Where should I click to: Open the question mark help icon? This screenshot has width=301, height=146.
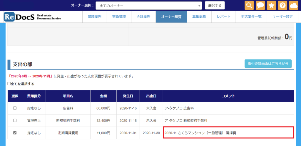[282, 5]
